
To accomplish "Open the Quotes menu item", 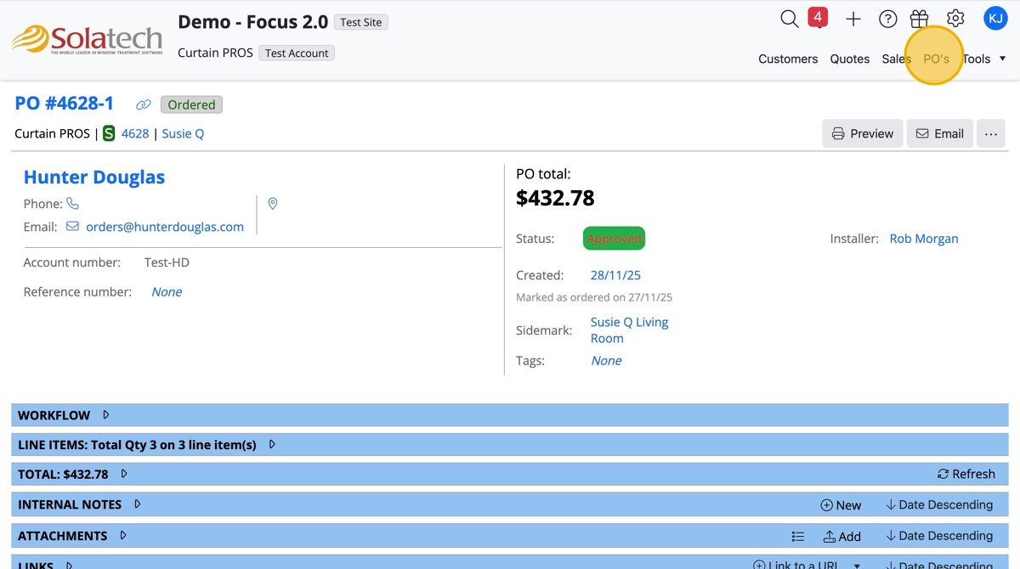I will tap(850, 59).
